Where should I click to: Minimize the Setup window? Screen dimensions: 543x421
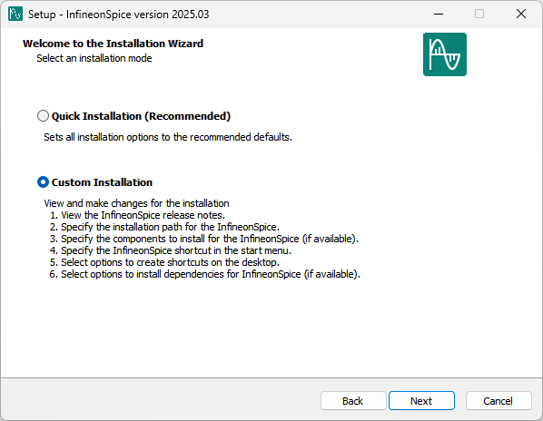439,14
